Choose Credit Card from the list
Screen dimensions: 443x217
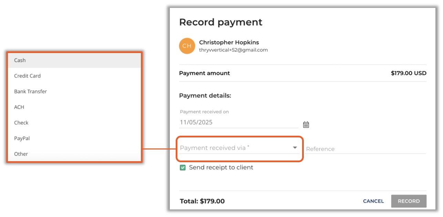tap(27, 76)
